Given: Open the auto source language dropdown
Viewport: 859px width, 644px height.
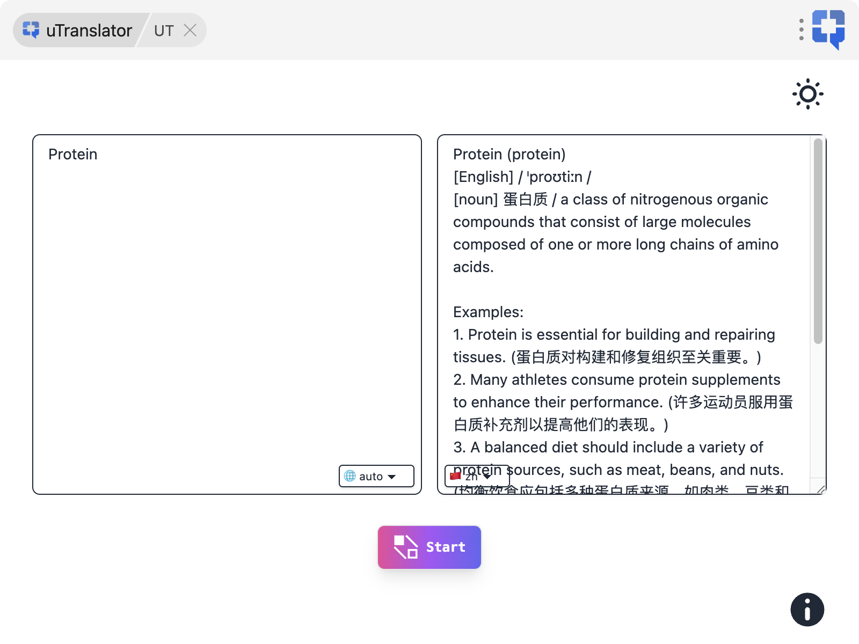Looking at the screenshot, I should [x=376, y=476].
